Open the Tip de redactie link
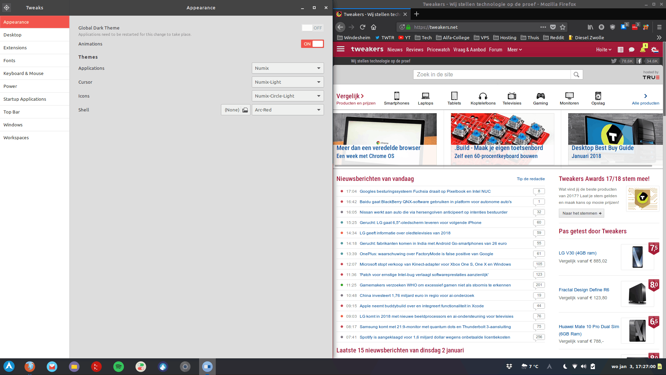The image size is (666, 375). click(531, 179)
